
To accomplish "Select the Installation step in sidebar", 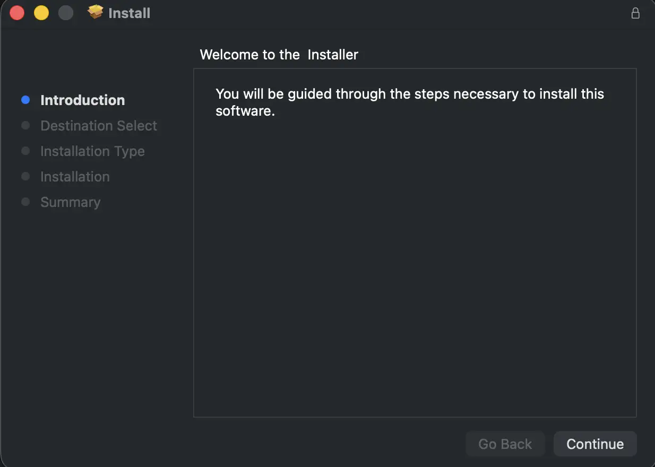I will click(x=74, y=176).
